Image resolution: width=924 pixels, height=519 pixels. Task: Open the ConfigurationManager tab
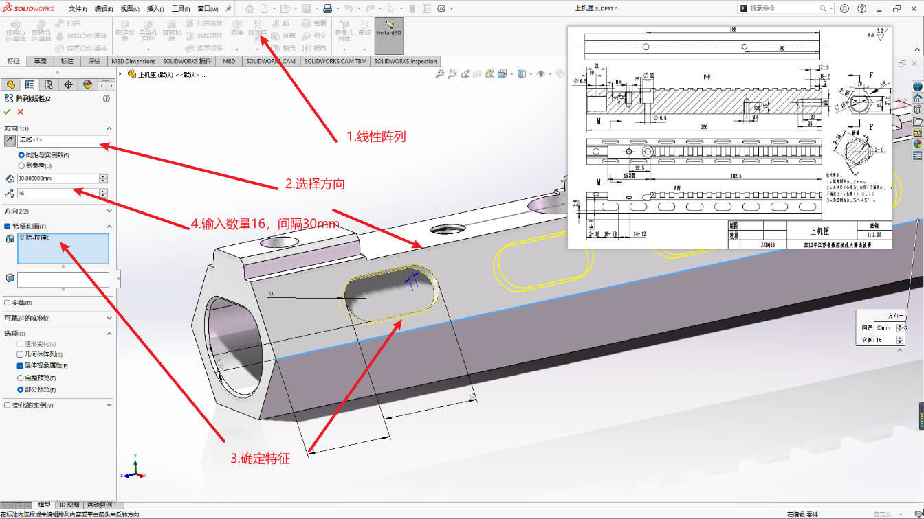coord(49,84)
